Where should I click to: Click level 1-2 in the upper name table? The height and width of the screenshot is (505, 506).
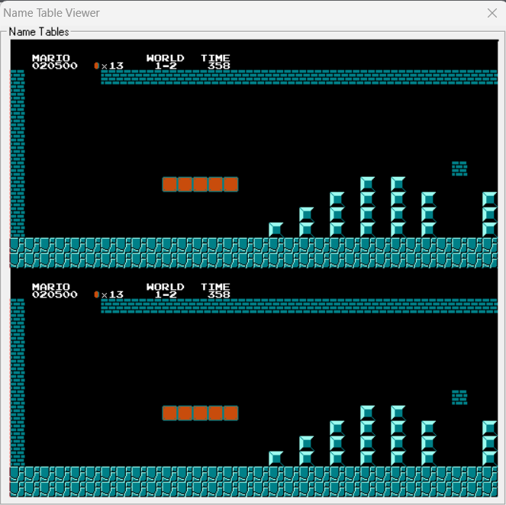[166, 66]
